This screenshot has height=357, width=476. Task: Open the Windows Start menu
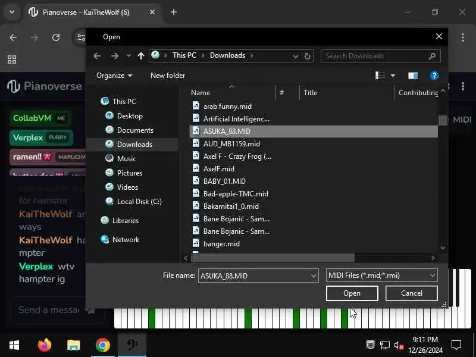(14, 345)
